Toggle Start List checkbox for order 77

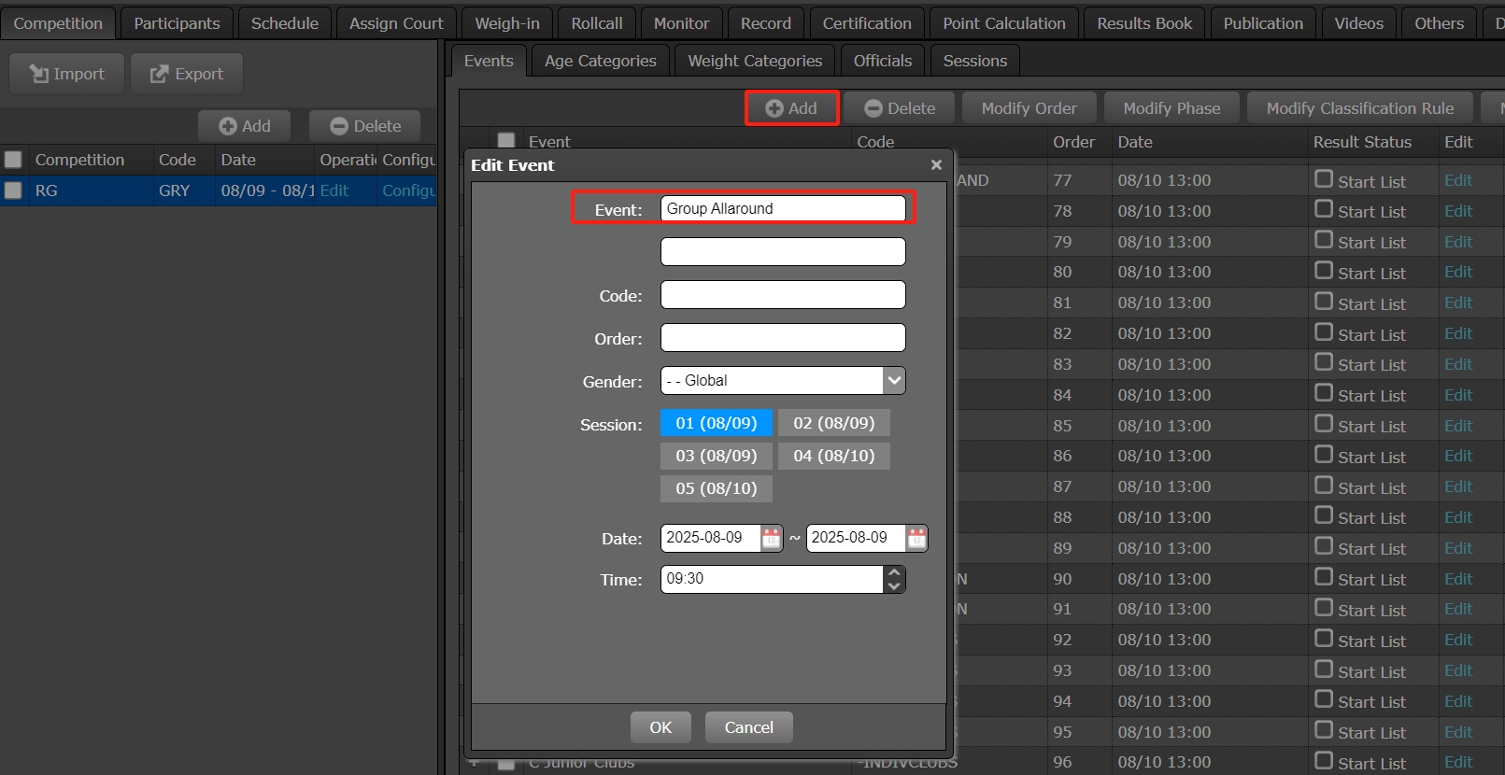1323,179
